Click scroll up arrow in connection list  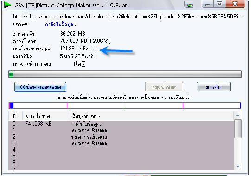tap(238, 115)
